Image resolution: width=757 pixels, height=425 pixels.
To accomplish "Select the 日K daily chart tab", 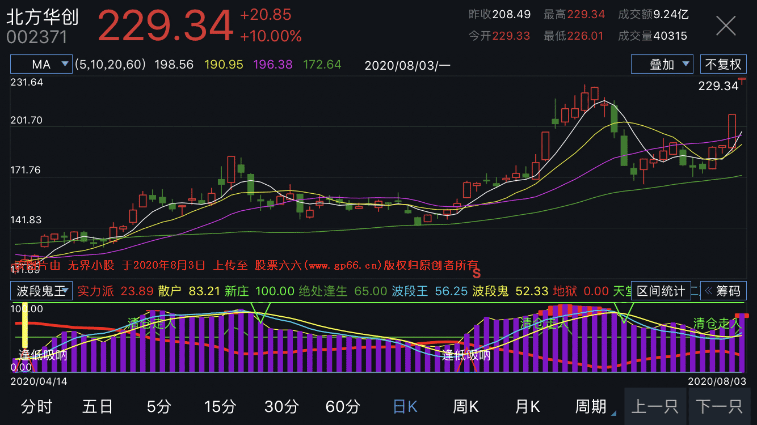I will pyautogui.click(x=405, y=406).
